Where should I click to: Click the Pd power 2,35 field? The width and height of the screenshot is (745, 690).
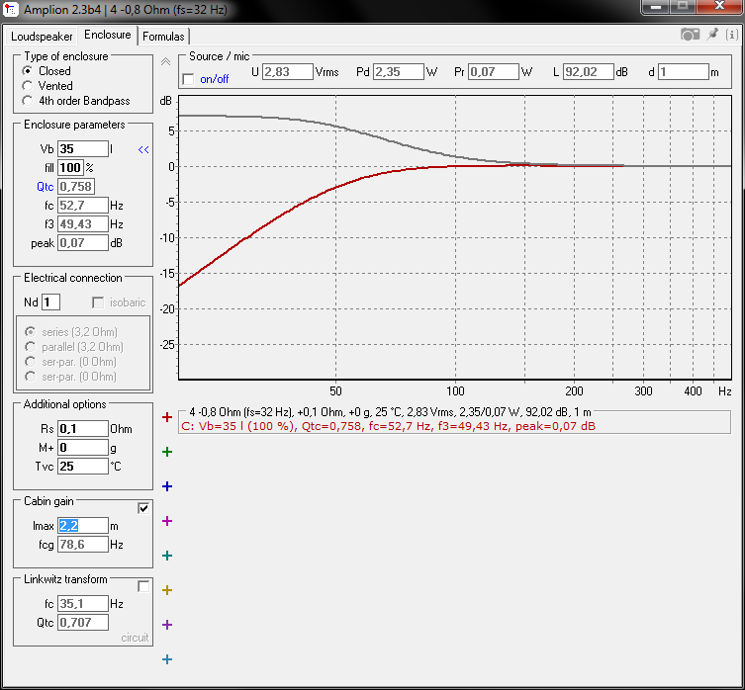[398, 72]
